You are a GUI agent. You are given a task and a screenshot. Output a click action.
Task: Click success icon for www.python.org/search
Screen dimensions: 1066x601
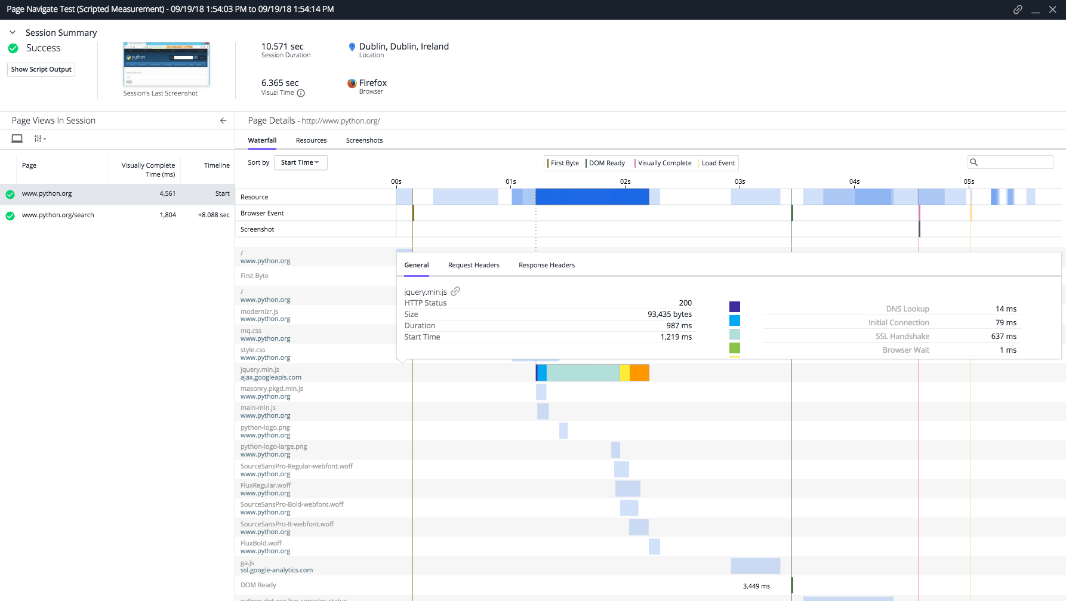10,215
